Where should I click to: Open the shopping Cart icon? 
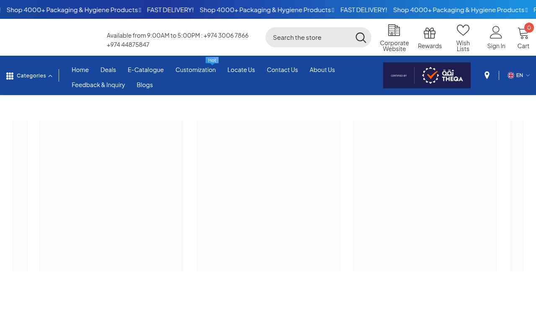point(523,33)
